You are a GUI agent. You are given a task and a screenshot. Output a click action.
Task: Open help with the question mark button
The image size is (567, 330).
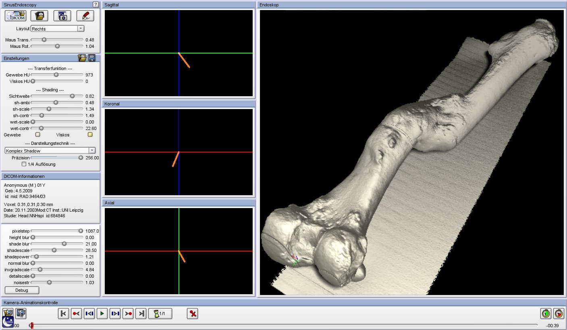coord(96,4)
